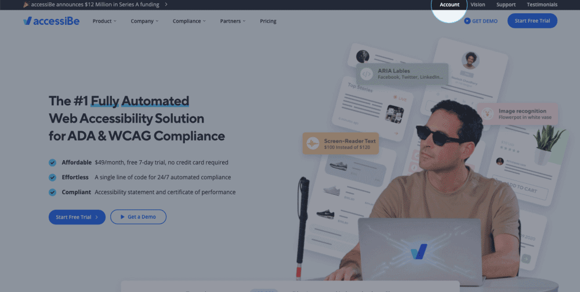The height and width of the screenshot is (292, 580).
Task: Click the Screen-Reader Text card title
Action: click(x=350, y=141)
